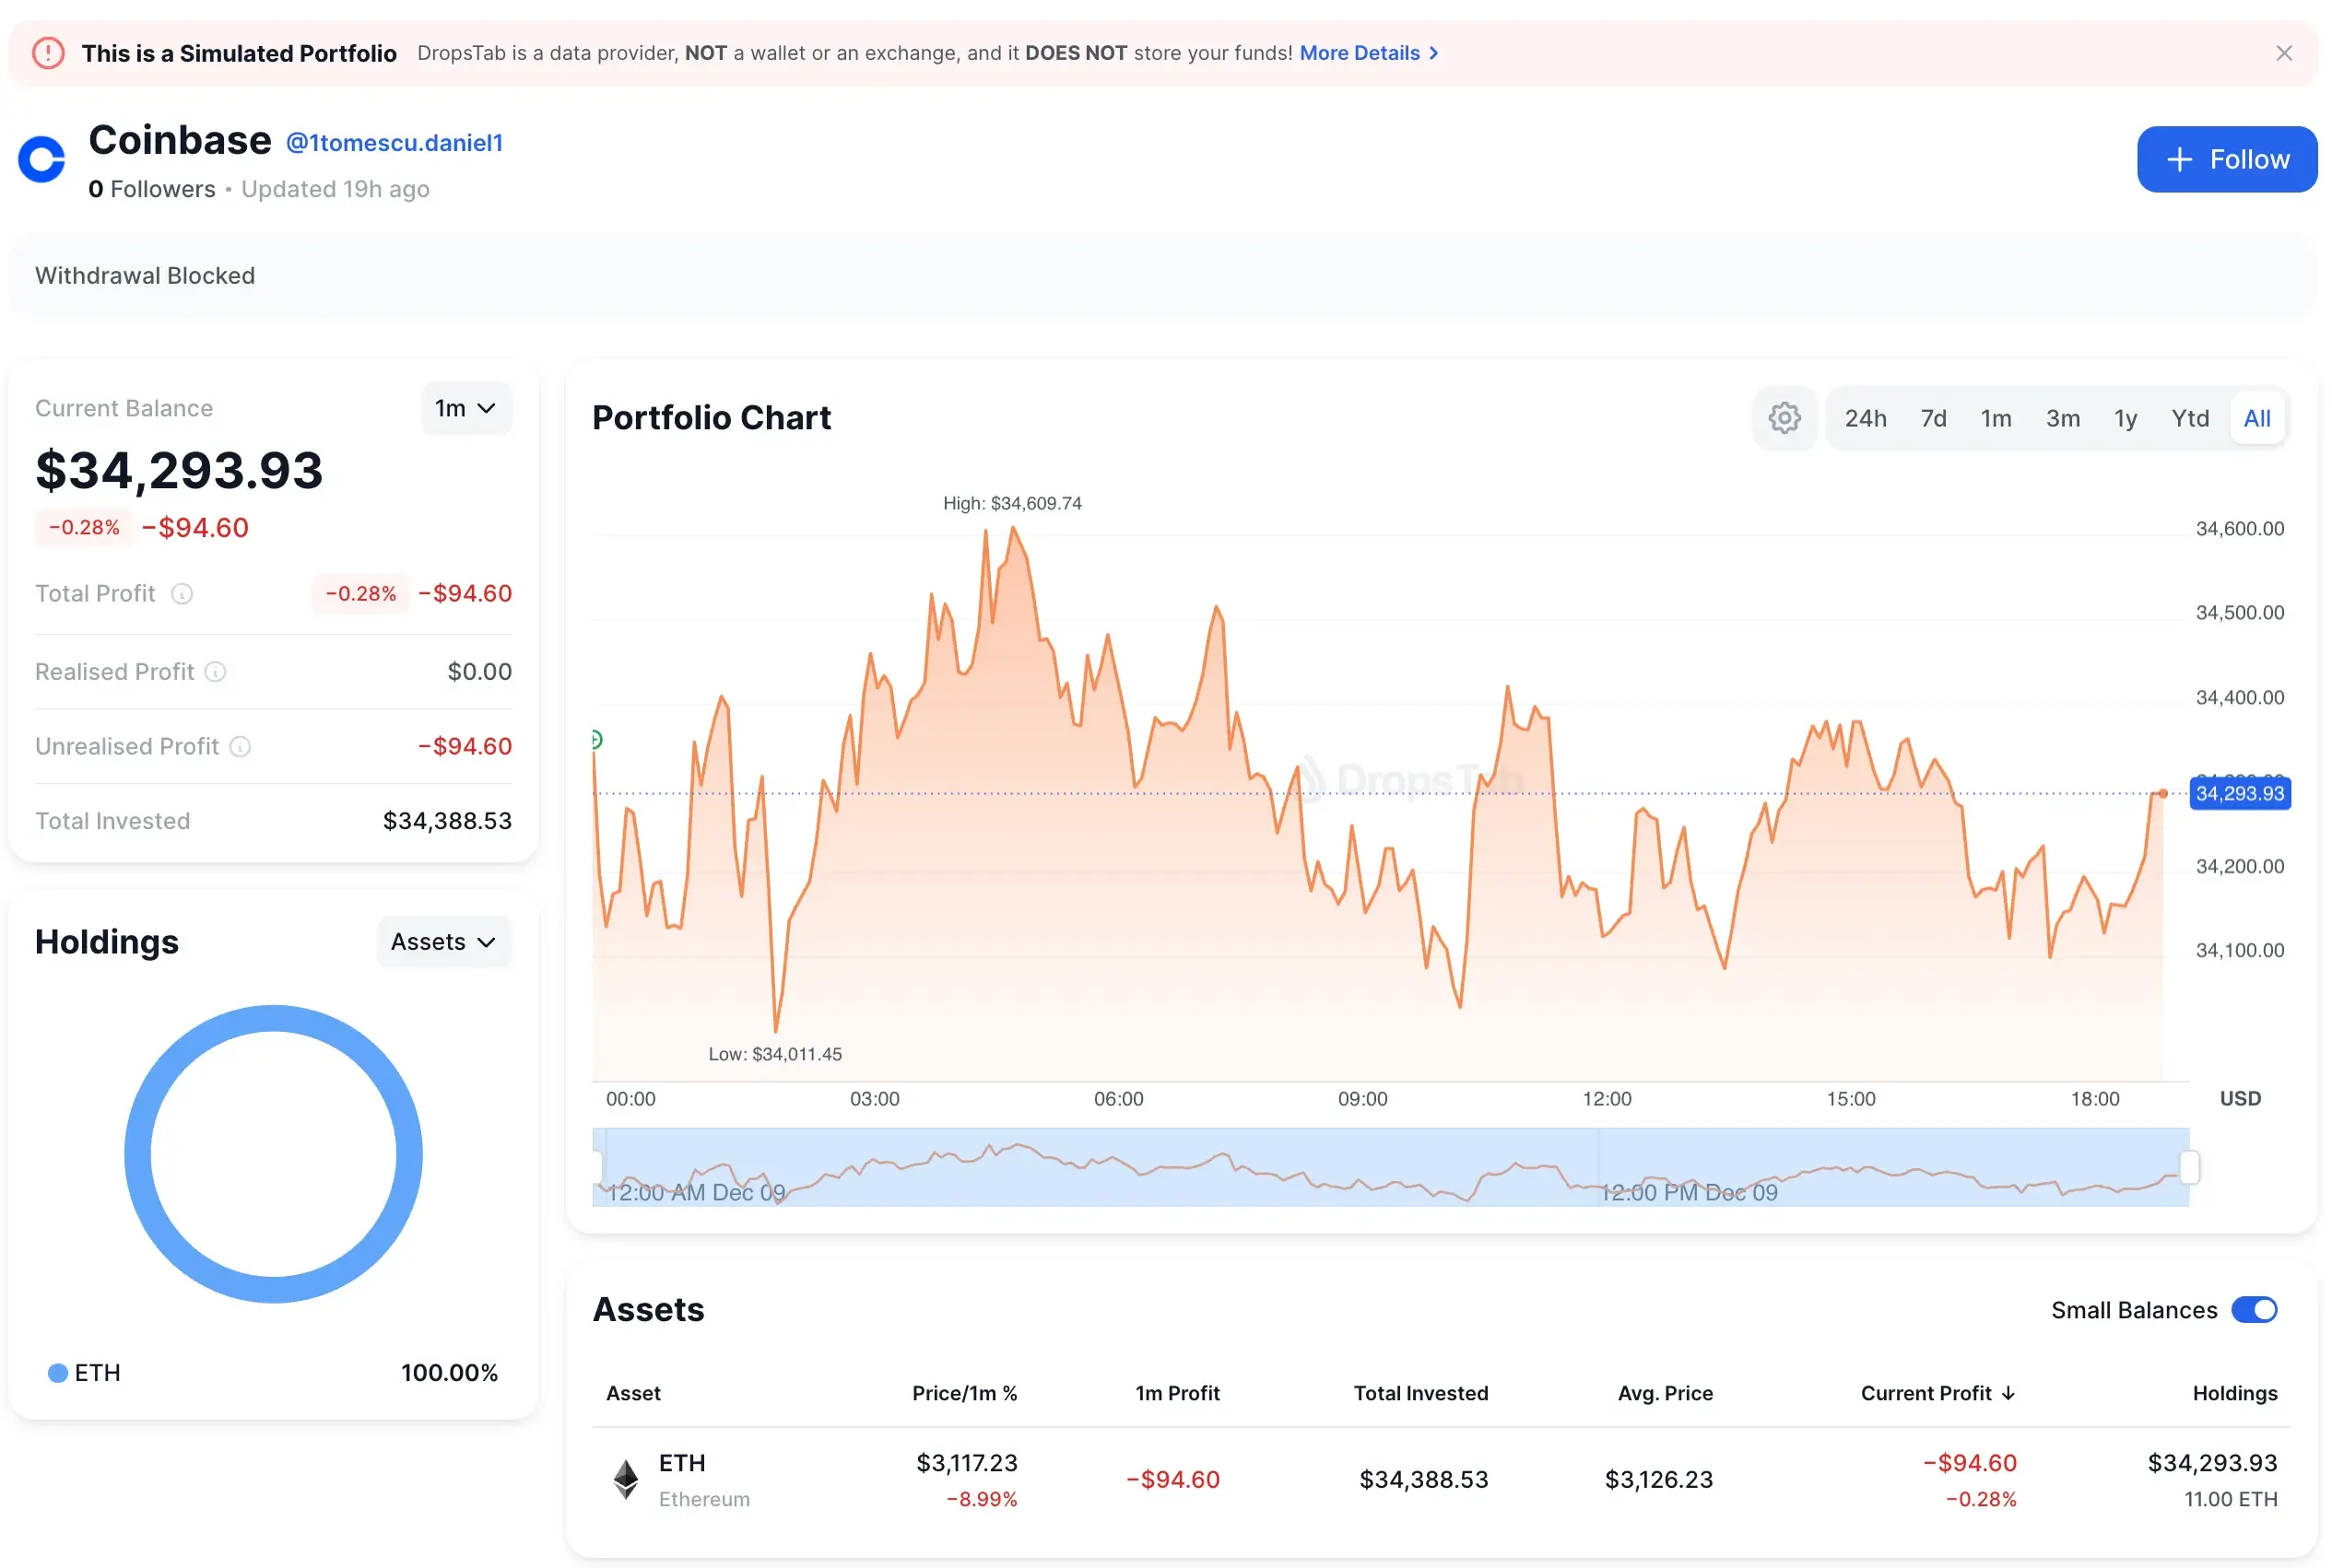Open the Portfolio Chart settings gear

coord(1784,418)
